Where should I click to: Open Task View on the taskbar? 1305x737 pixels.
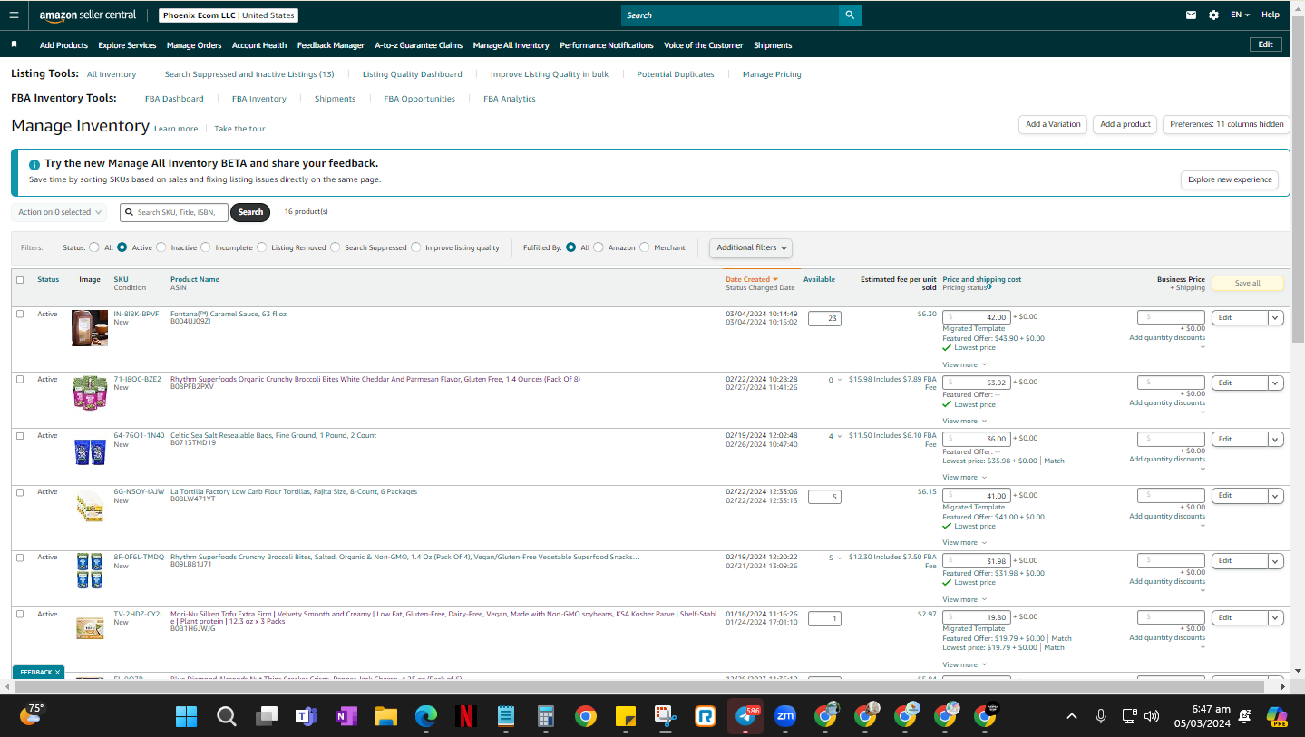[x=266, y=716]
